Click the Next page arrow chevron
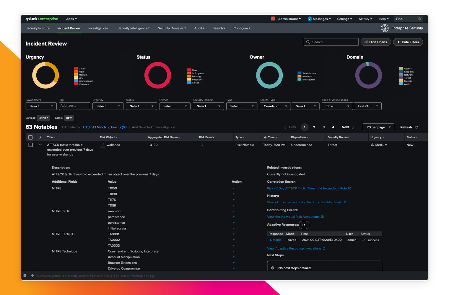The width and height of the screenshot is (449, 295). pos(353,127)
